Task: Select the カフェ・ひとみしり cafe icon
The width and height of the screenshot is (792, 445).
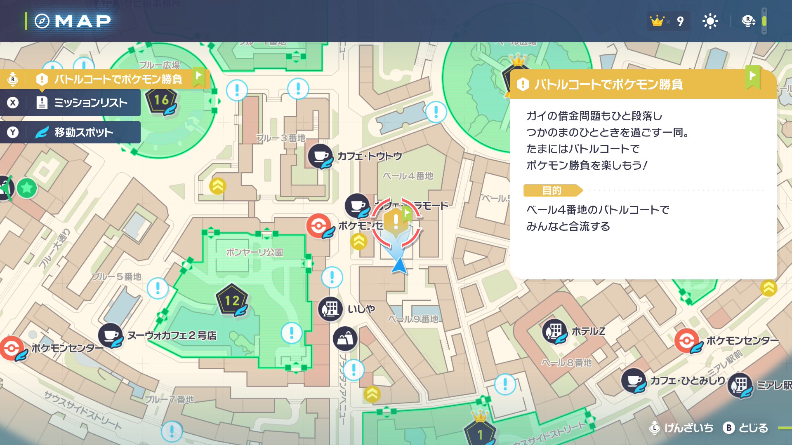Action: [634, 380]
